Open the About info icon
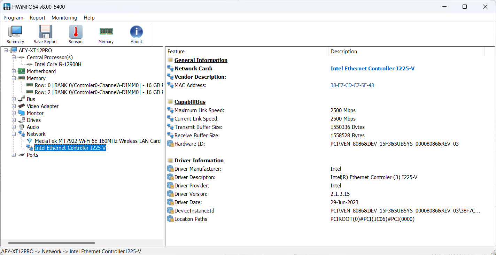Image resolution: width=496 pixels, height=255 pixels. 137,32
